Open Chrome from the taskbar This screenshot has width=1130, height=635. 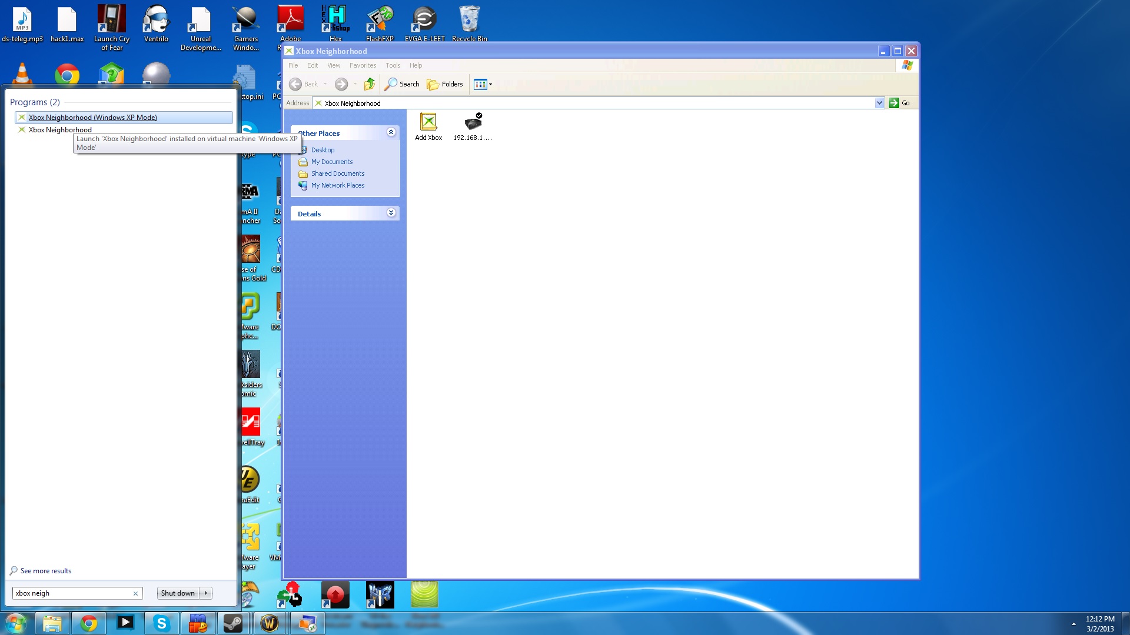click(89, 623)
